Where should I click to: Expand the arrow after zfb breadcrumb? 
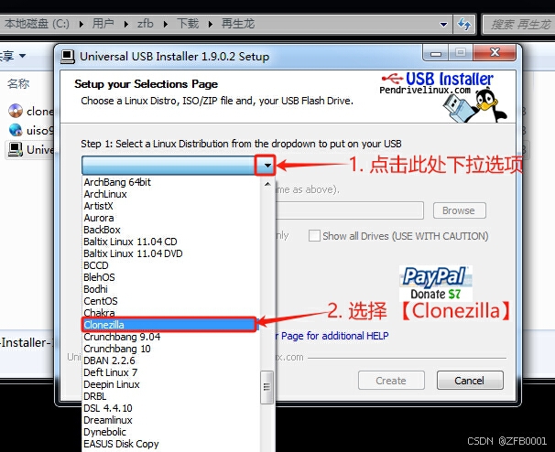[x=165, y=25]
